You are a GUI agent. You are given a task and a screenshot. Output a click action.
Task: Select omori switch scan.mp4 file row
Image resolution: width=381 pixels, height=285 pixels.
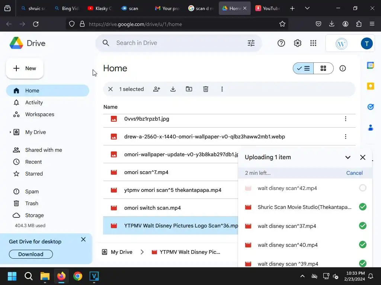(170, 208)
